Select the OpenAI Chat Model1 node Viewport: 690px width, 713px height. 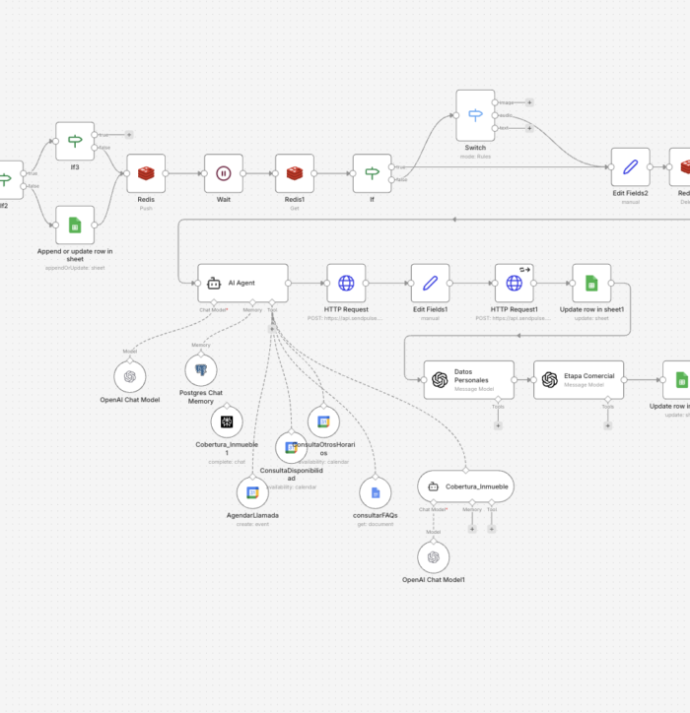click(432, 557)
